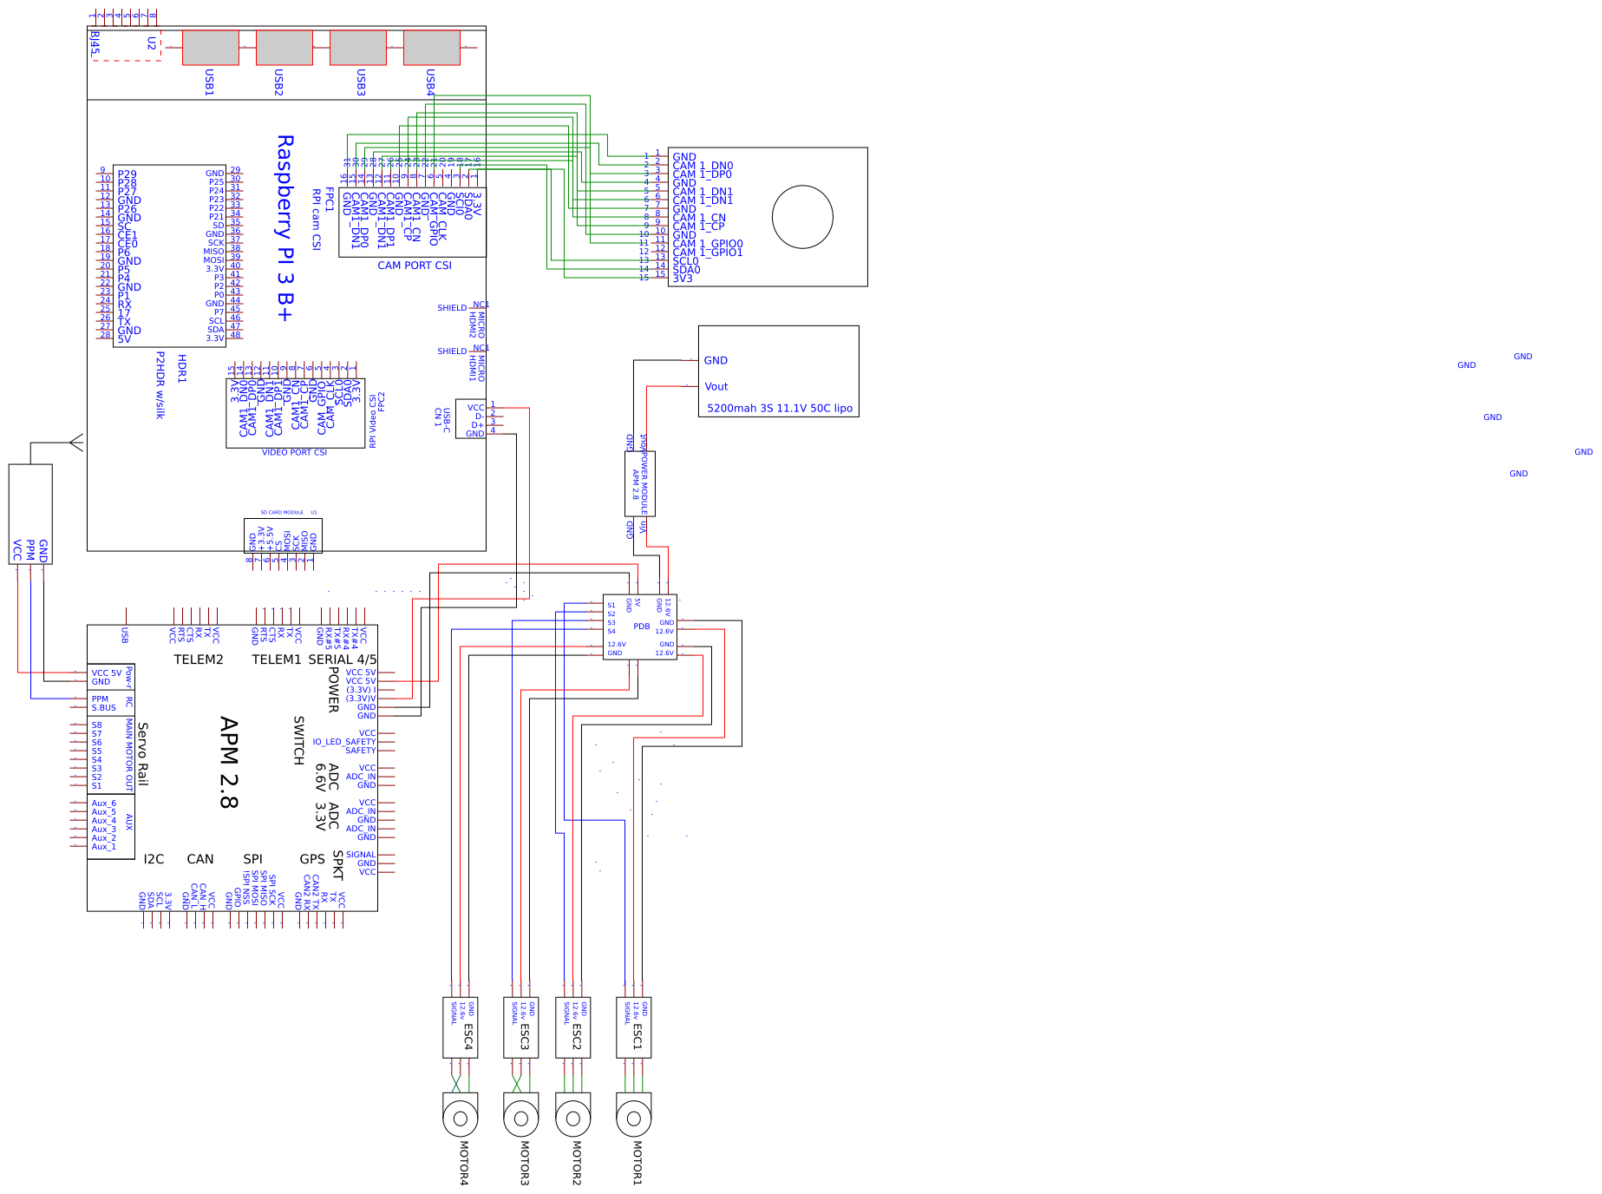This screenshot has height=1194, width=1602.
Task: Click the "RPI cam CSI" label
Action: click(x=317, y=220)
